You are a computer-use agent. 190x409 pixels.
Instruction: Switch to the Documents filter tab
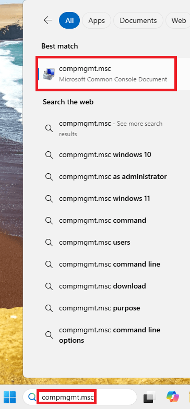[x=138, y=20]
